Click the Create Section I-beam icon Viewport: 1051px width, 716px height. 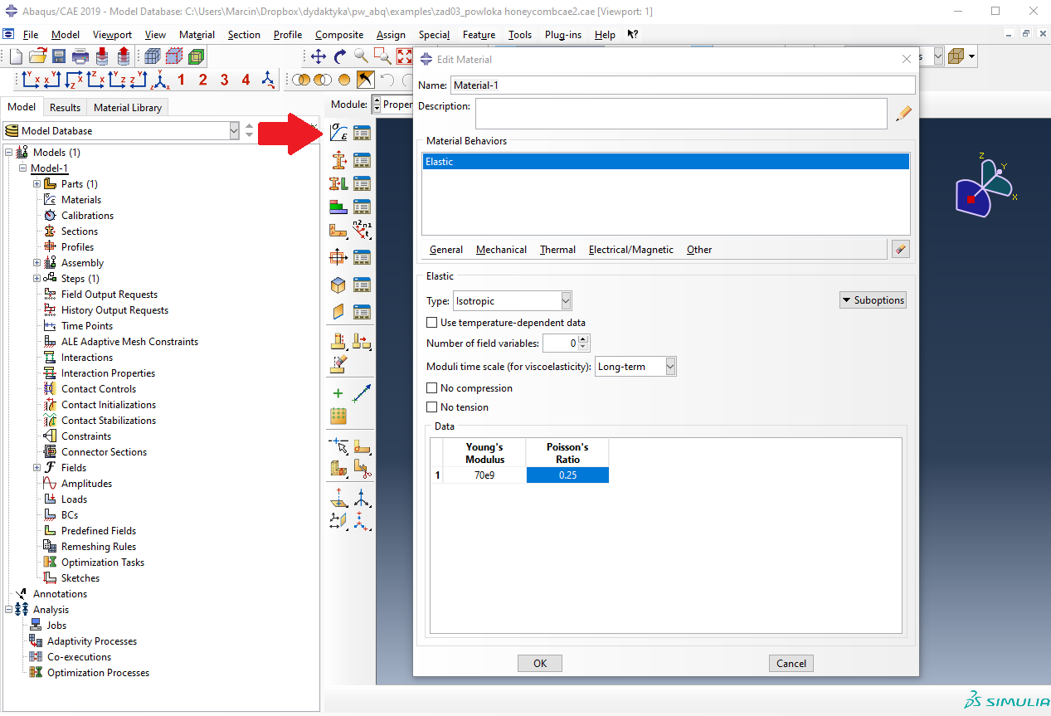[338, 183]
